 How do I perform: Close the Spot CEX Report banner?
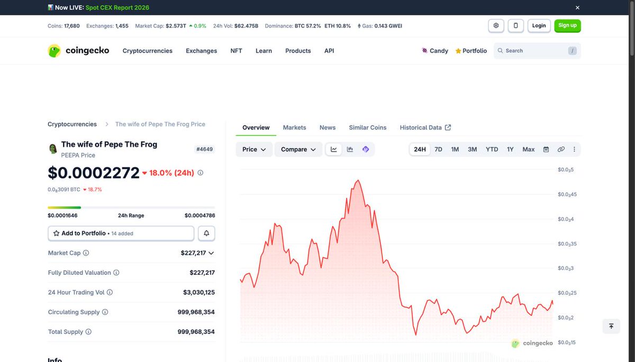point(577,8)
